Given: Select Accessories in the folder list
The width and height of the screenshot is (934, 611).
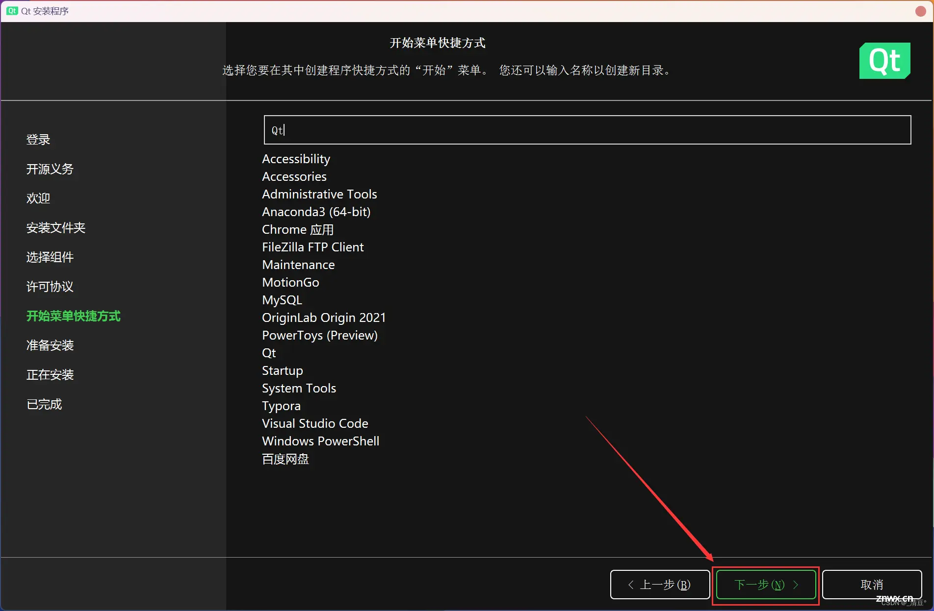Looking at the screenshot, I should [x=294, y=176].
